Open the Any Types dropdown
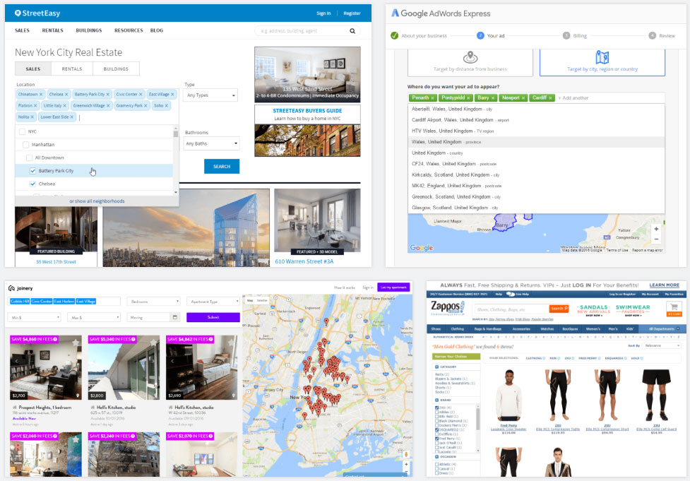Screen dimensions: 690x481 pos(210,95)
